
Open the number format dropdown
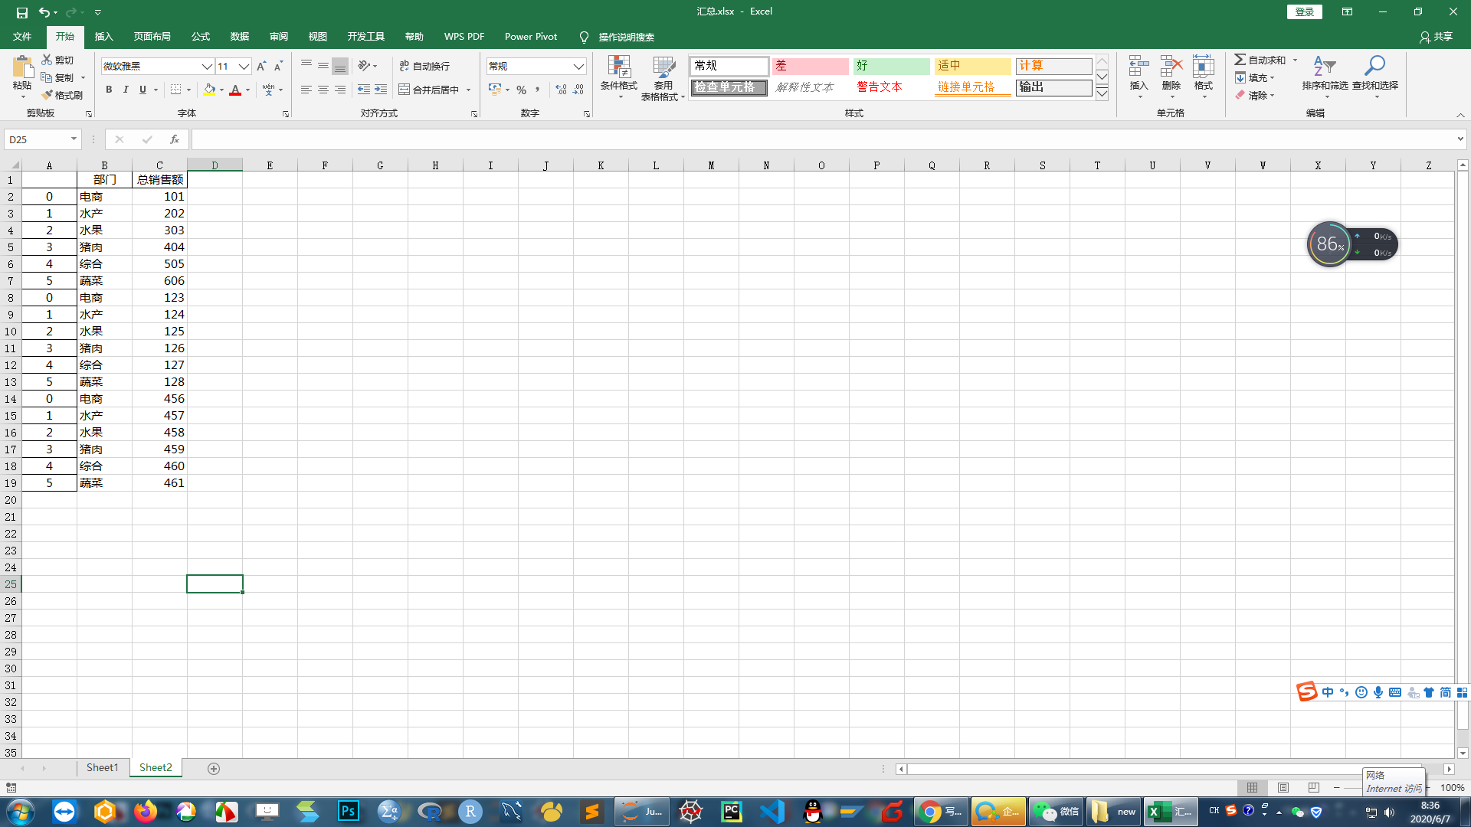click(578, 67)
